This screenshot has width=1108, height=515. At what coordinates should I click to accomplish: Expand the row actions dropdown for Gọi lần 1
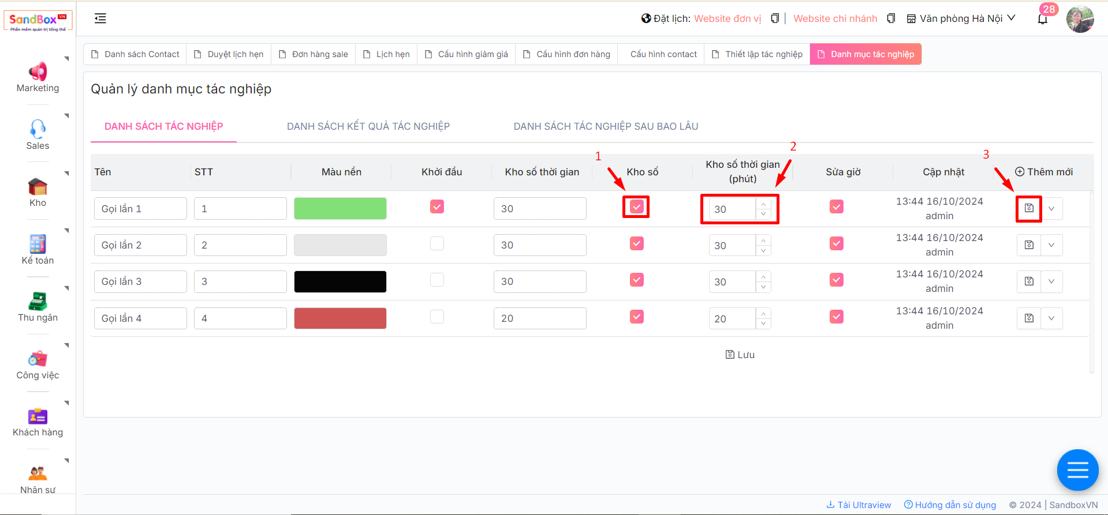coord(1051,209)
